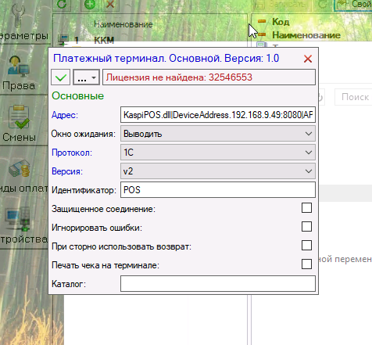Click the green refresh toolbar icon

62,5
